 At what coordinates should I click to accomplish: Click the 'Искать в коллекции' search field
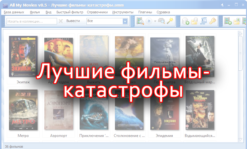(x=31, y=21)
